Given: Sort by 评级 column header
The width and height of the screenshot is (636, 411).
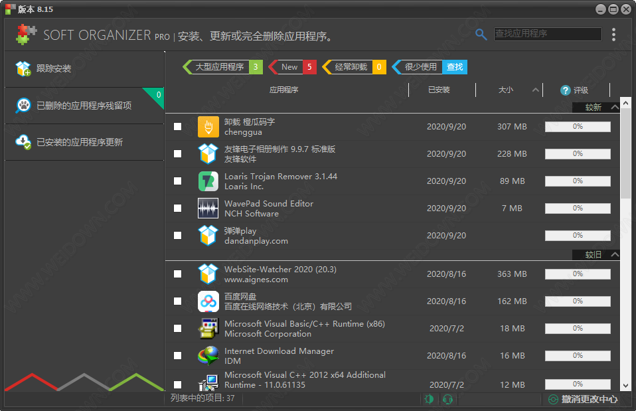Looking at the screenshot, I should tap(580, 90).
